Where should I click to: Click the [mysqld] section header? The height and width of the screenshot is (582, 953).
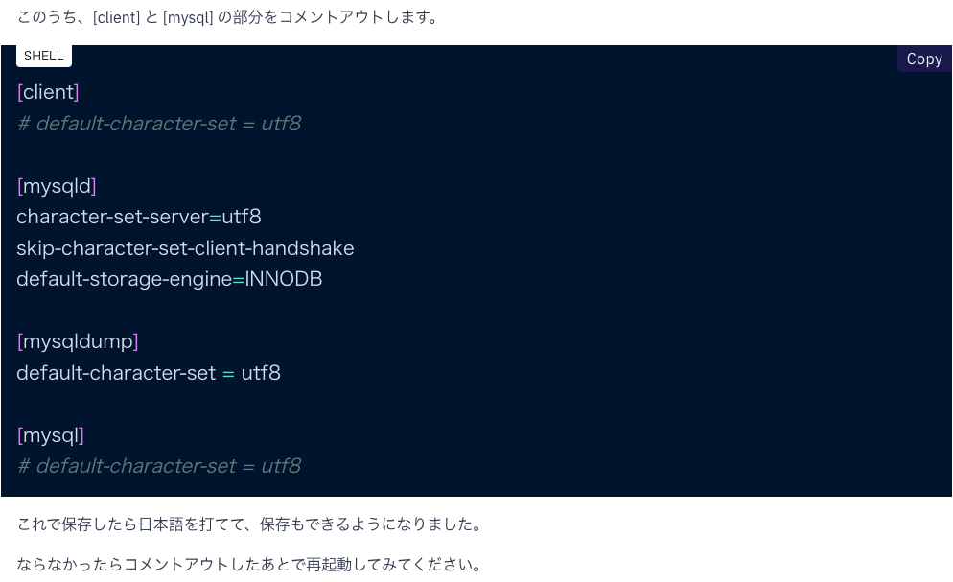point(57,186)
